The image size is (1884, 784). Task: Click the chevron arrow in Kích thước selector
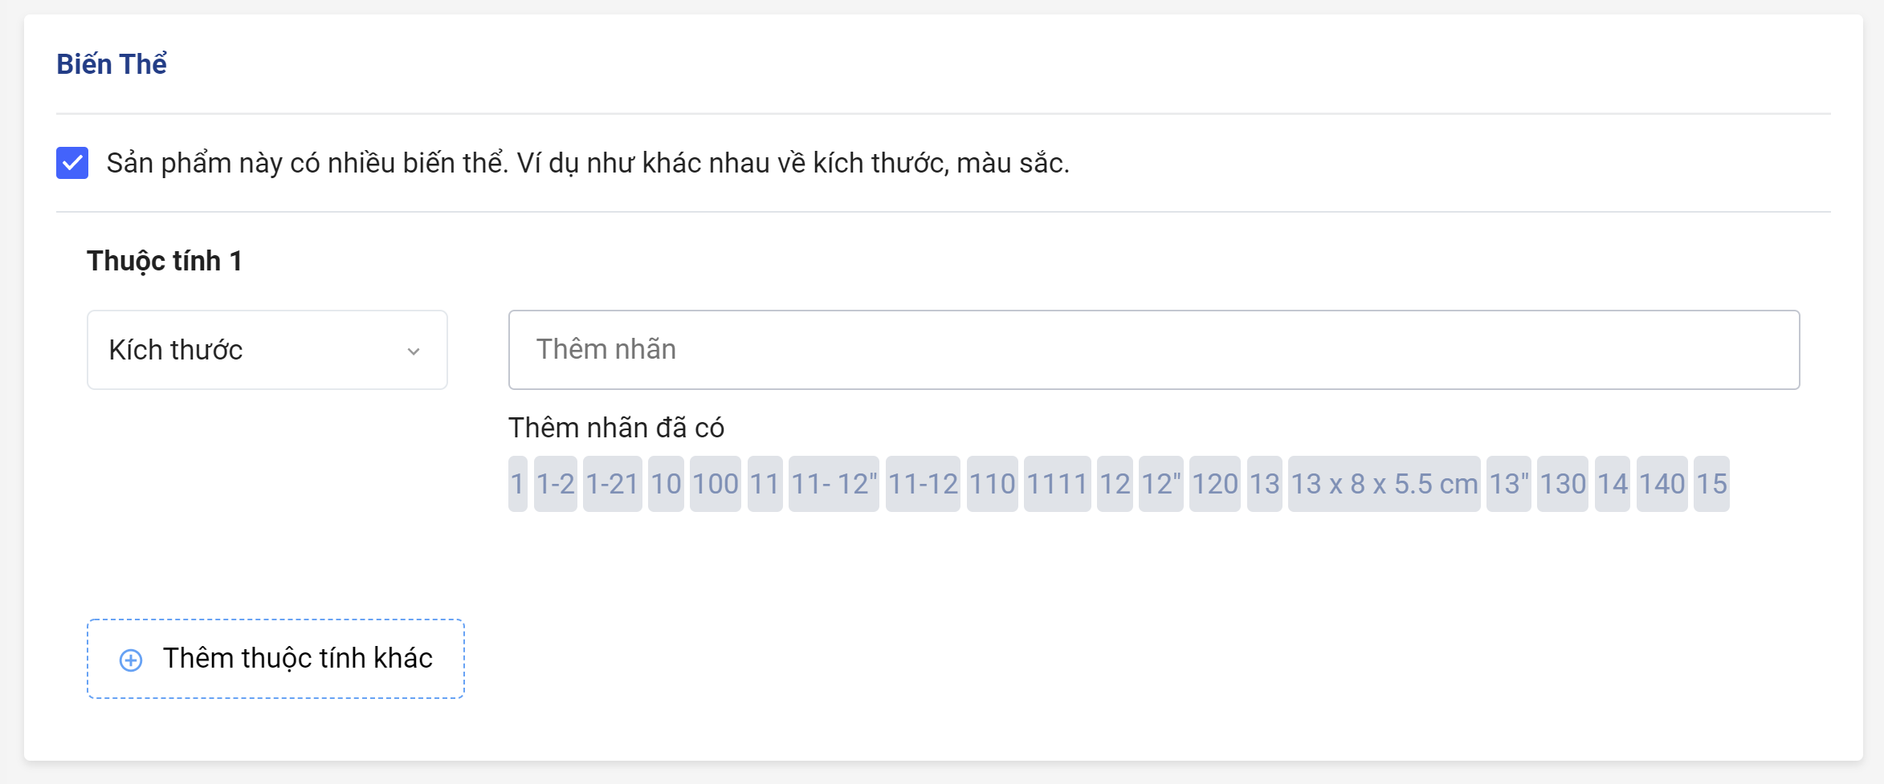pyautogui.click(x=414, y=351)
